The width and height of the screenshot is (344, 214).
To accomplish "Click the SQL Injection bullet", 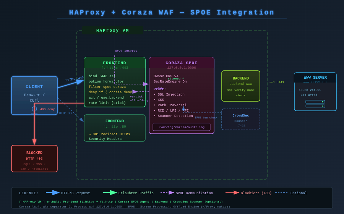I will (x=169, y=94).
